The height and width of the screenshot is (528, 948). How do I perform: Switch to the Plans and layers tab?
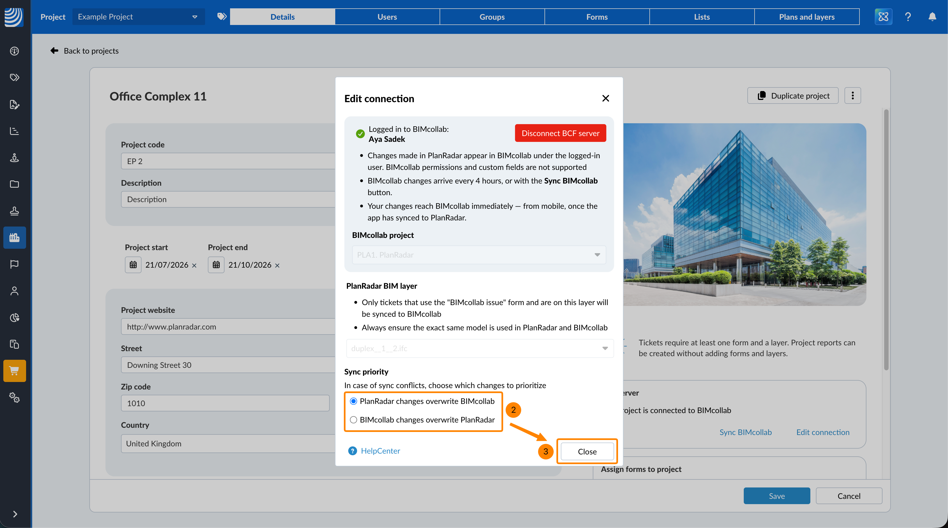(807, 17)
